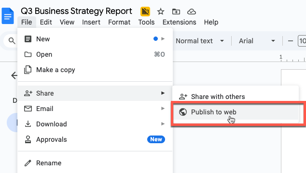
Task: Expand the Email submenu arrow
Action: point(163,108)
